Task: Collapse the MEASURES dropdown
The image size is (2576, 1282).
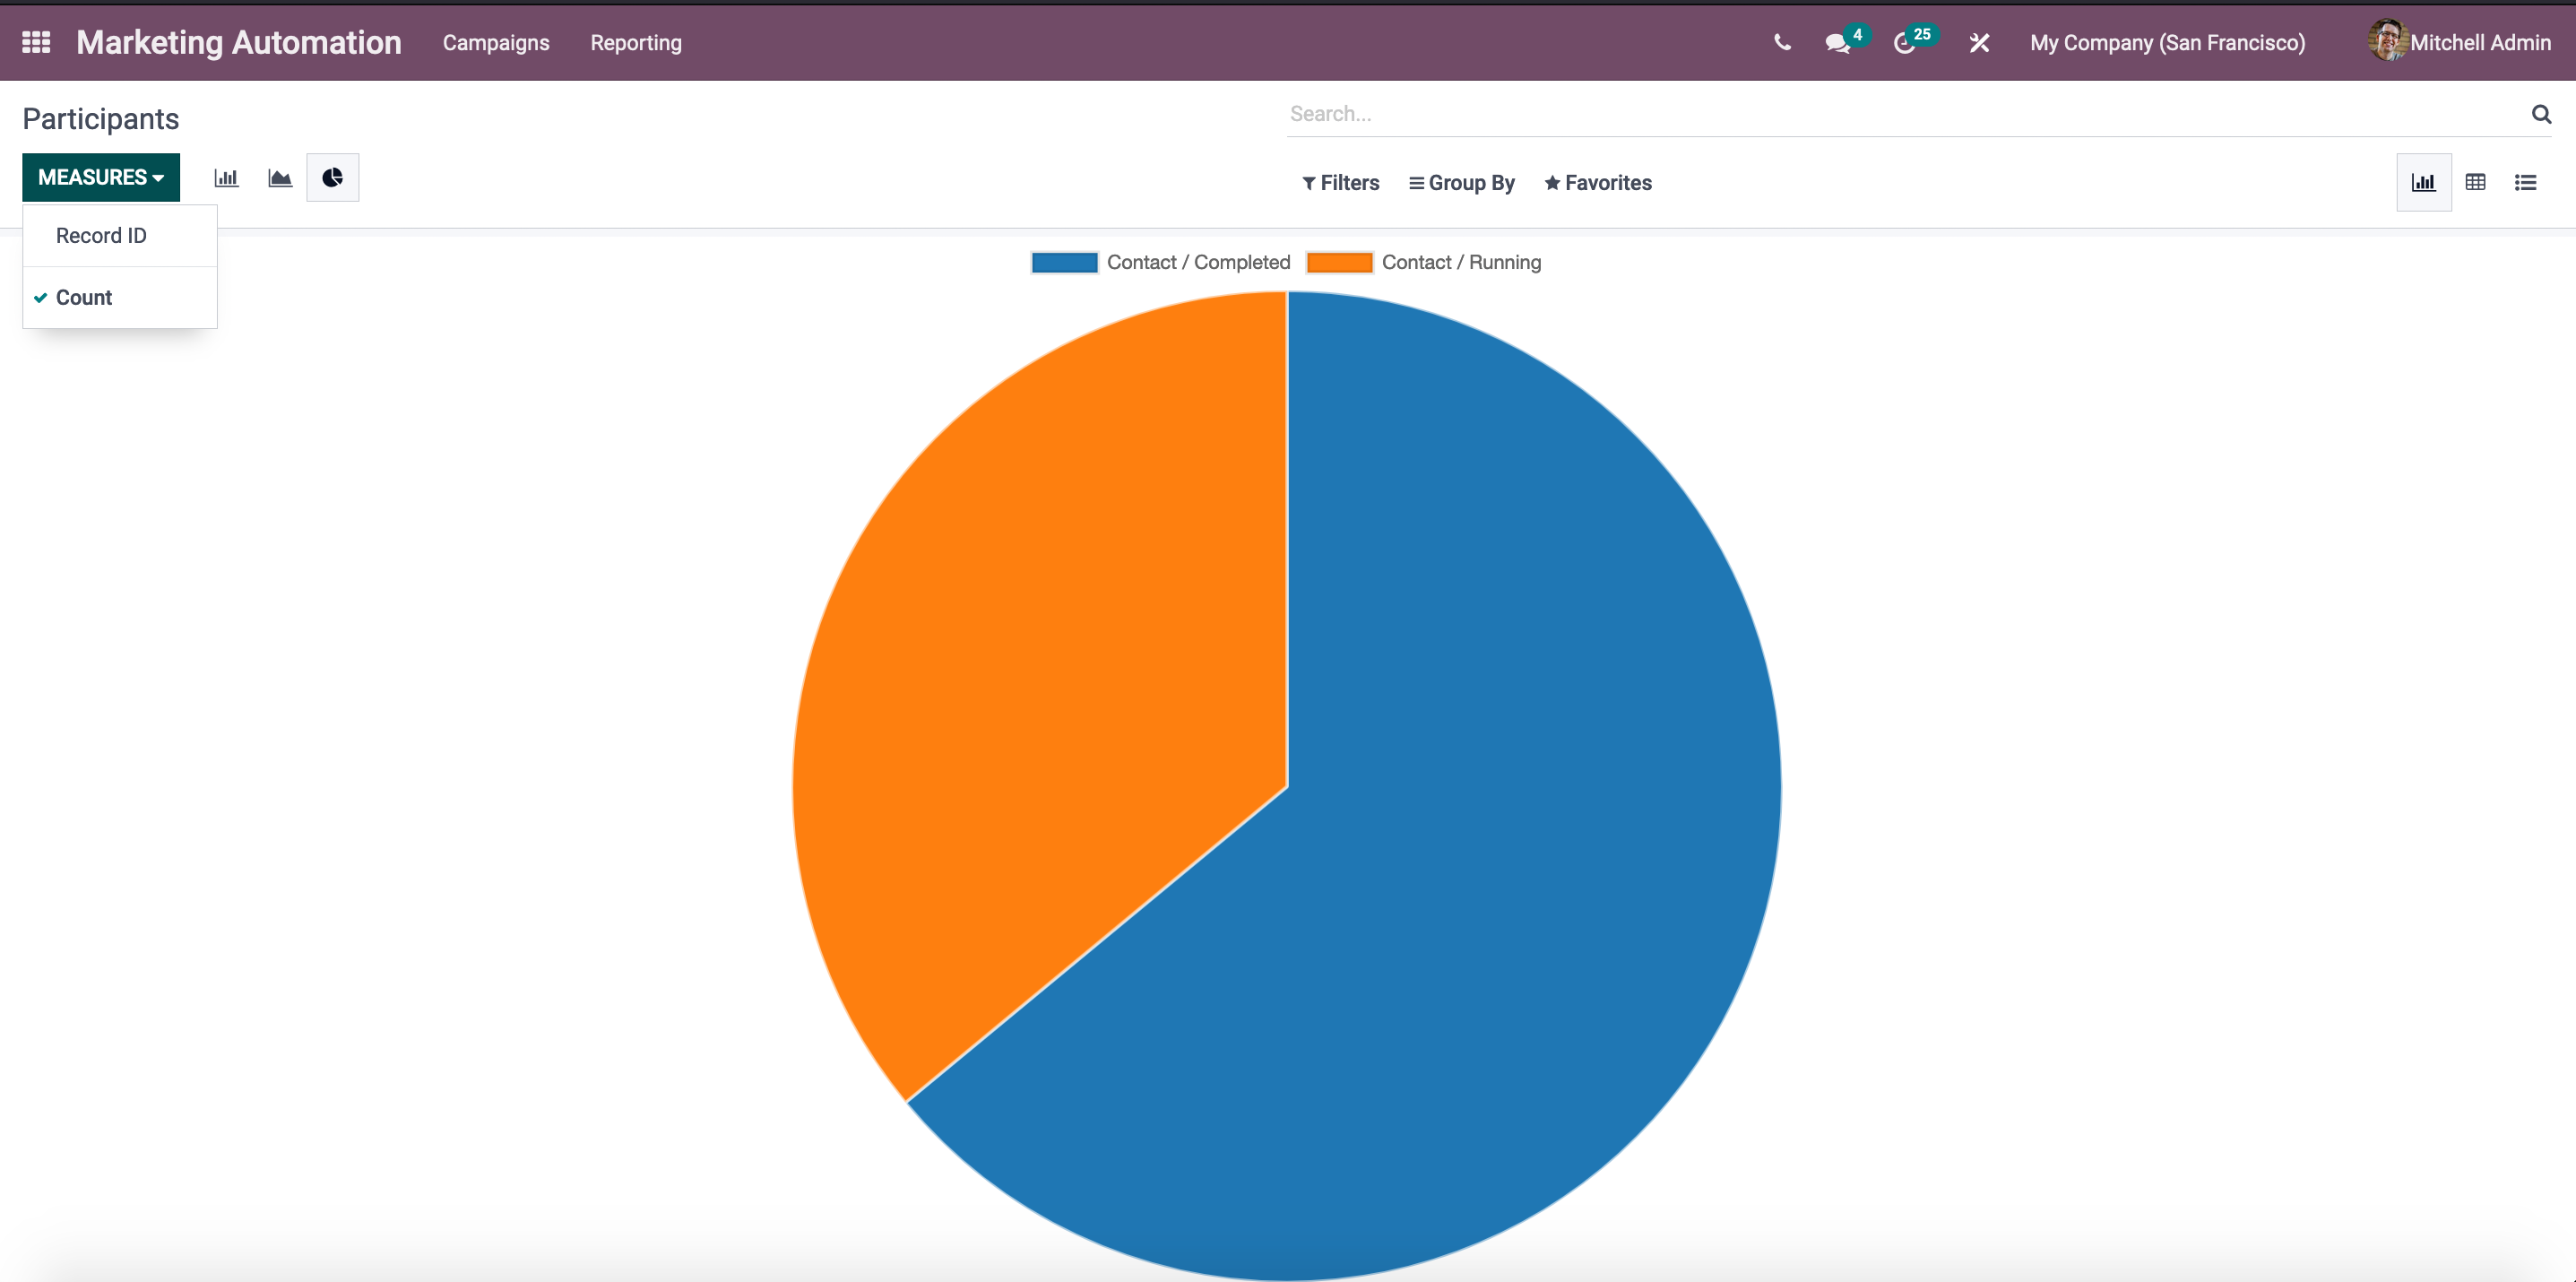Action: click(101, 178)
